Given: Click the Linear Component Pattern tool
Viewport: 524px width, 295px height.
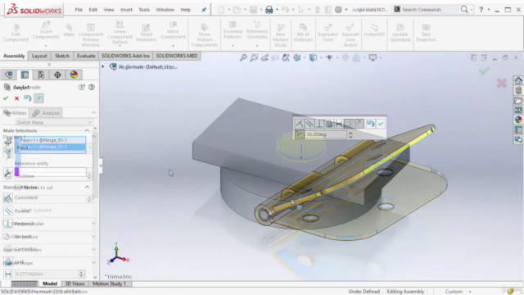Looking at the screenshot, I should [120, 33].
